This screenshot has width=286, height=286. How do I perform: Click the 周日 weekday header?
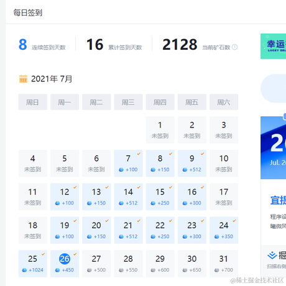[33, 102]
